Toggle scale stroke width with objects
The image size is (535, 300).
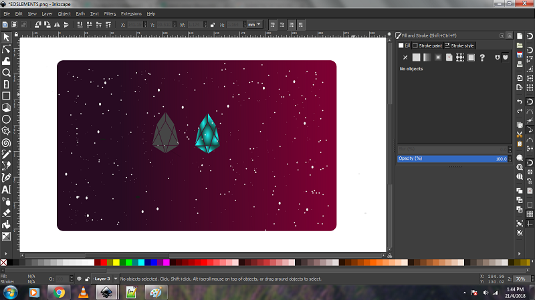[x=272, y=25]
